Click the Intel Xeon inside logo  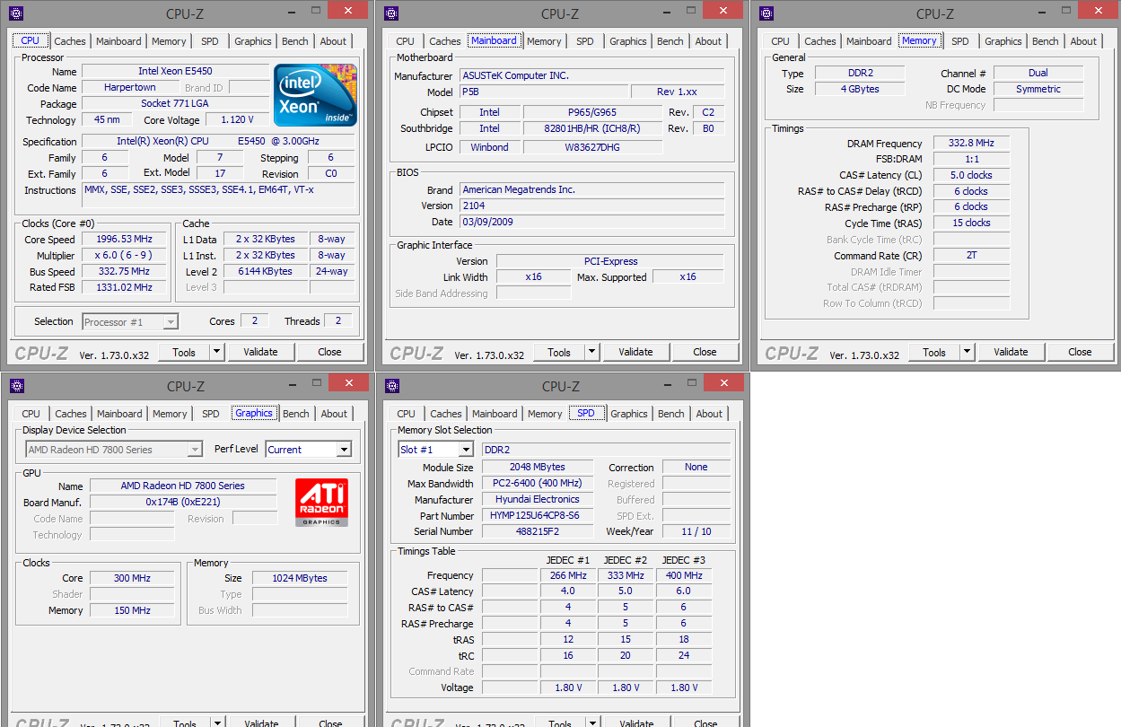tap(315, 94)
